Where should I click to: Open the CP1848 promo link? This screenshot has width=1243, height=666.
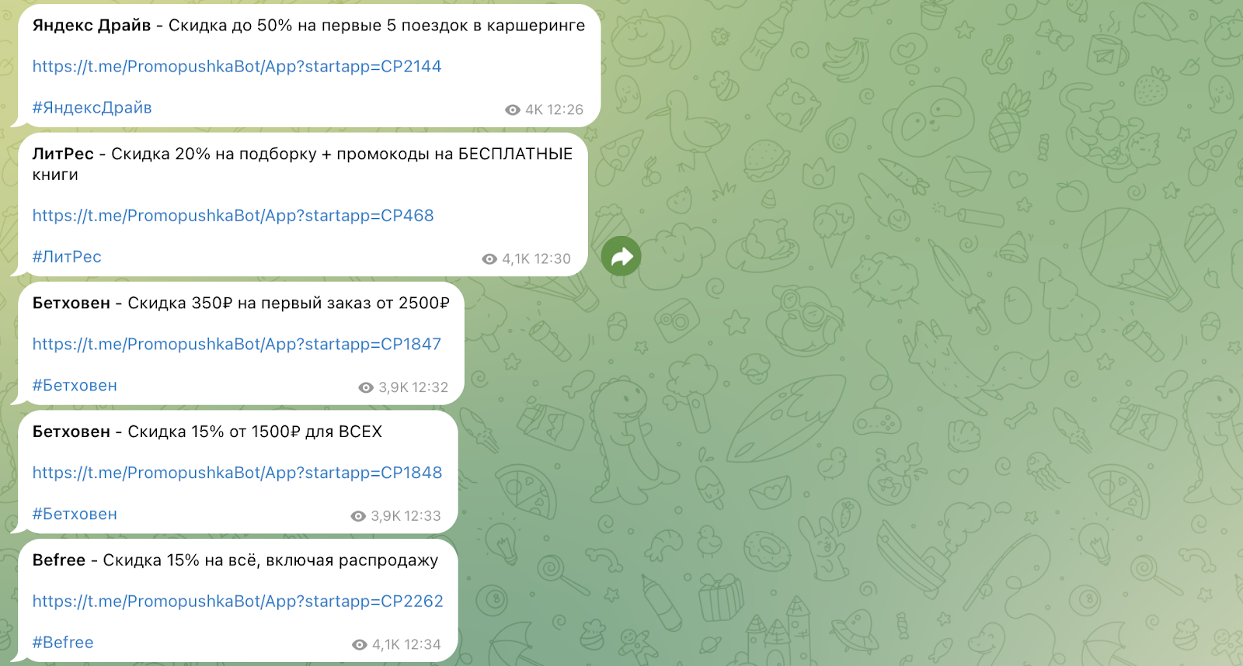[x=237, y=473]
